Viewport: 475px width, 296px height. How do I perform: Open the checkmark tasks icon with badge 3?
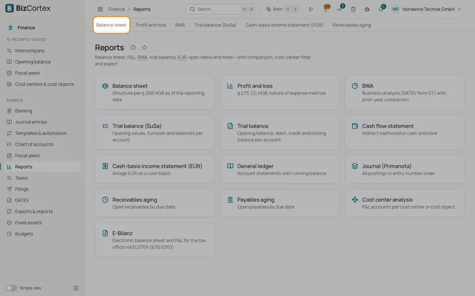coord(340,9)
